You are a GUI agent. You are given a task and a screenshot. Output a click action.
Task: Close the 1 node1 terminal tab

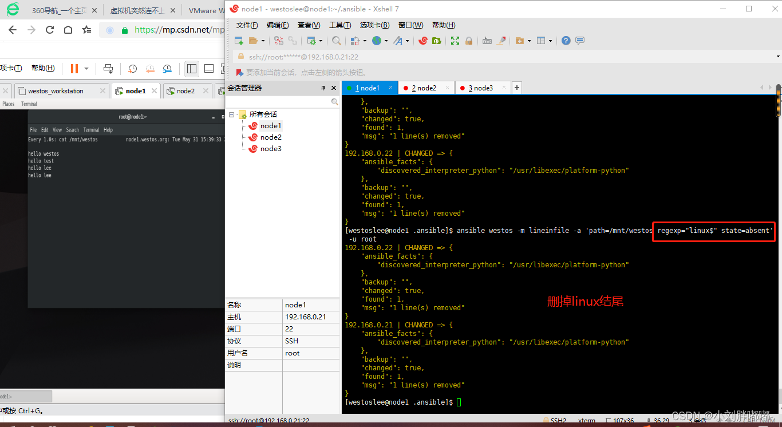(x=391, y=87)
